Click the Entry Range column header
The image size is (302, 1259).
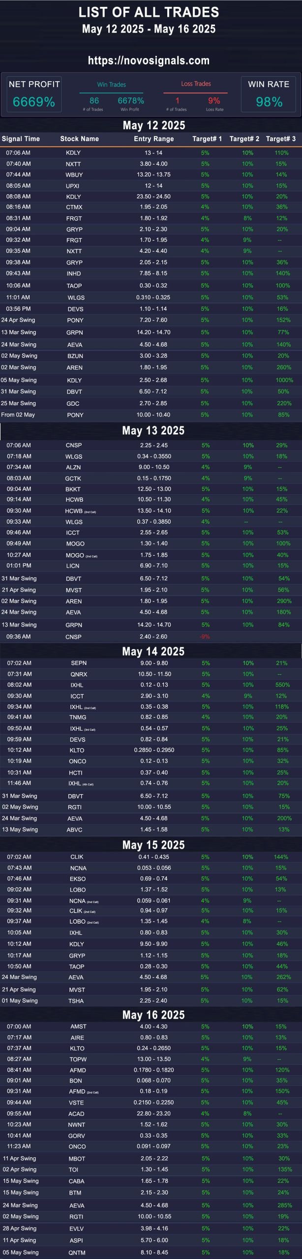153,139
